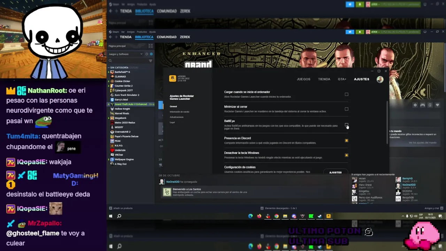Toggle the BattlEye checkbox

coord(346,125)
